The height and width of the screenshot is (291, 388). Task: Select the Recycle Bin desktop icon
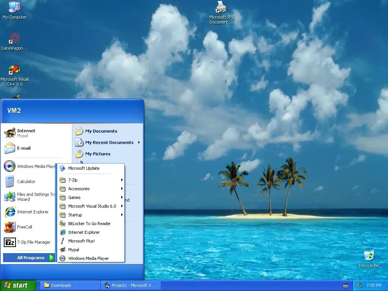coord(369,255)
